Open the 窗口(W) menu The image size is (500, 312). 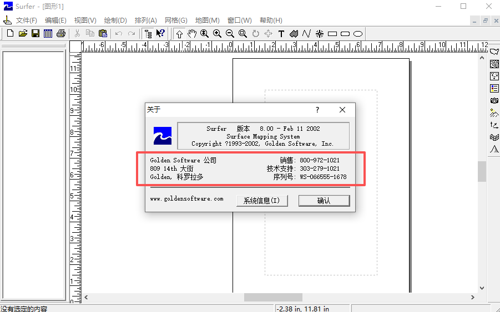(x=240, y=21)
